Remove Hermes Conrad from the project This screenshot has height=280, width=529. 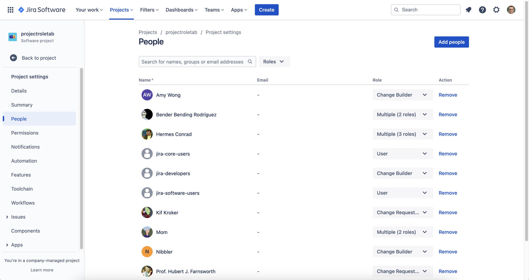[448, 134]
